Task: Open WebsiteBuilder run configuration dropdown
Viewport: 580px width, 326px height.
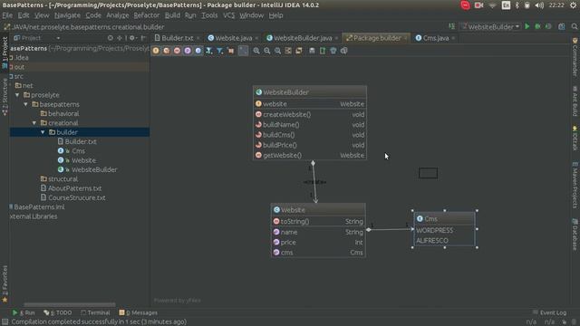Action: tap(490, 26)
